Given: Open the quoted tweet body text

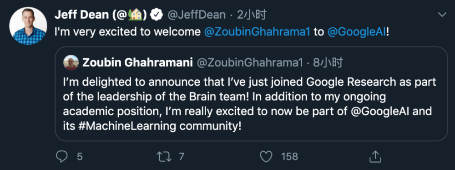Looking at the screenshot, I should tap(249, 104).
